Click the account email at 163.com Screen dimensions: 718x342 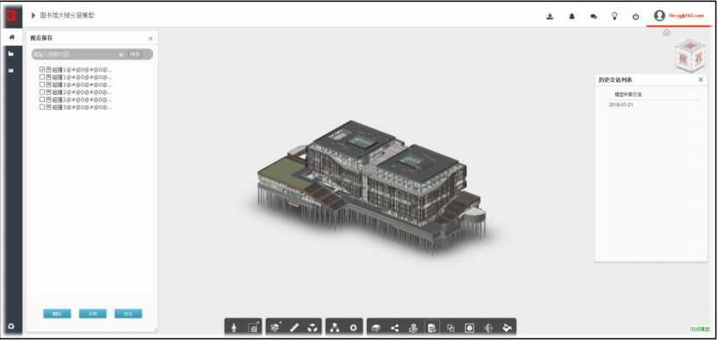tap(686, 16)
